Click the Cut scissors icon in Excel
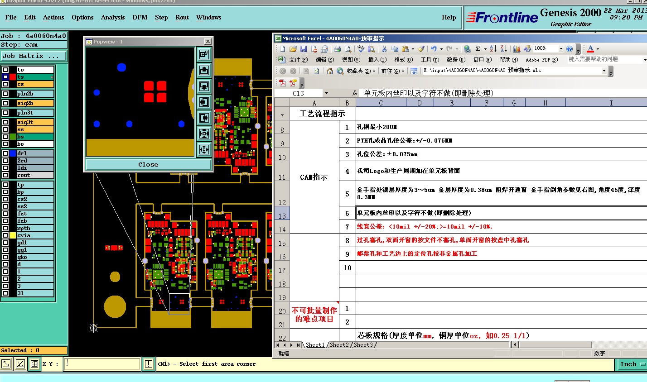 click(384, 49)
